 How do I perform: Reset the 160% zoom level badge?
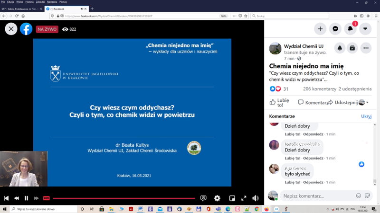click(223, 16)
